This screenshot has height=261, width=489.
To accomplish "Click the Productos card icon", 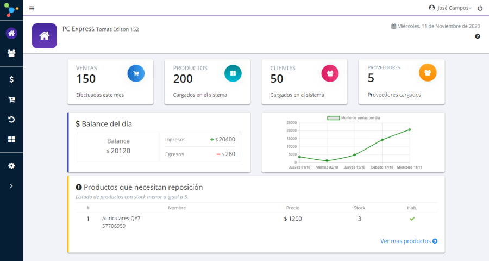I will coord(233,73).
